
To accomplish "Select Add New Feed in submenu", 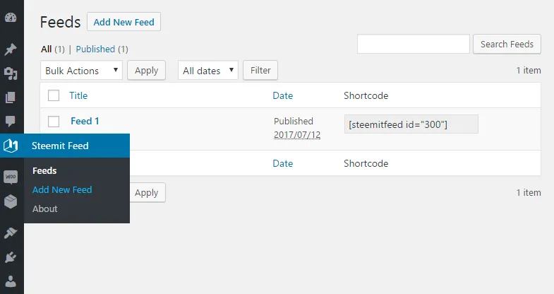I will tap(62, 189).
